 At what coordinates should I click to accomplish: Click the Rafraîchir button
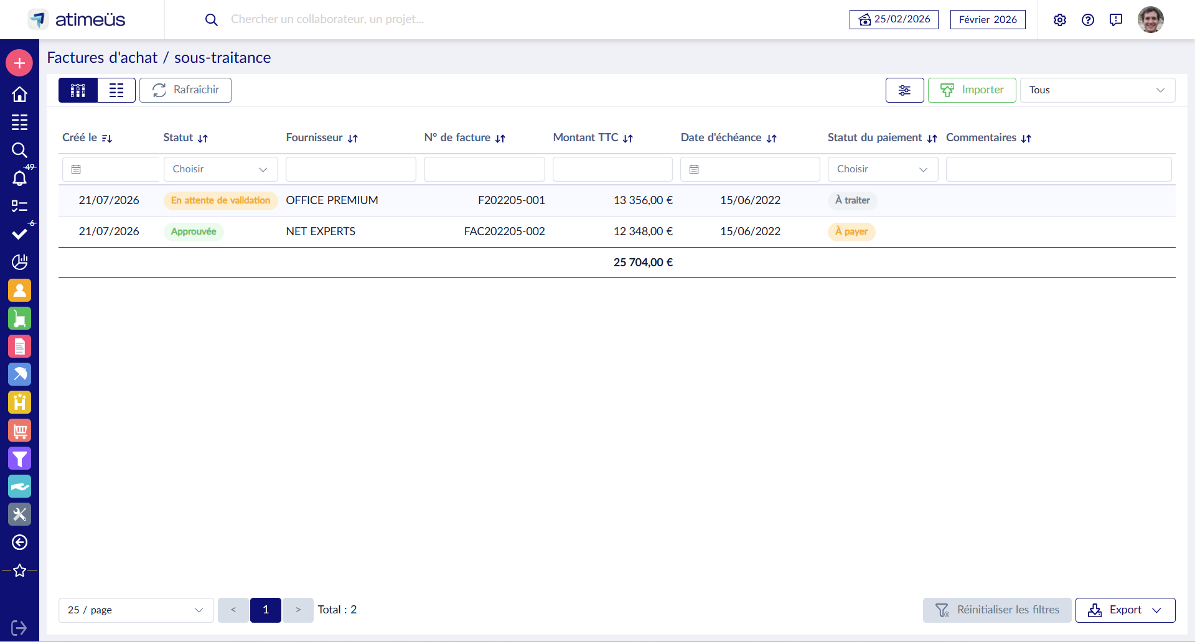pos(185,90)
